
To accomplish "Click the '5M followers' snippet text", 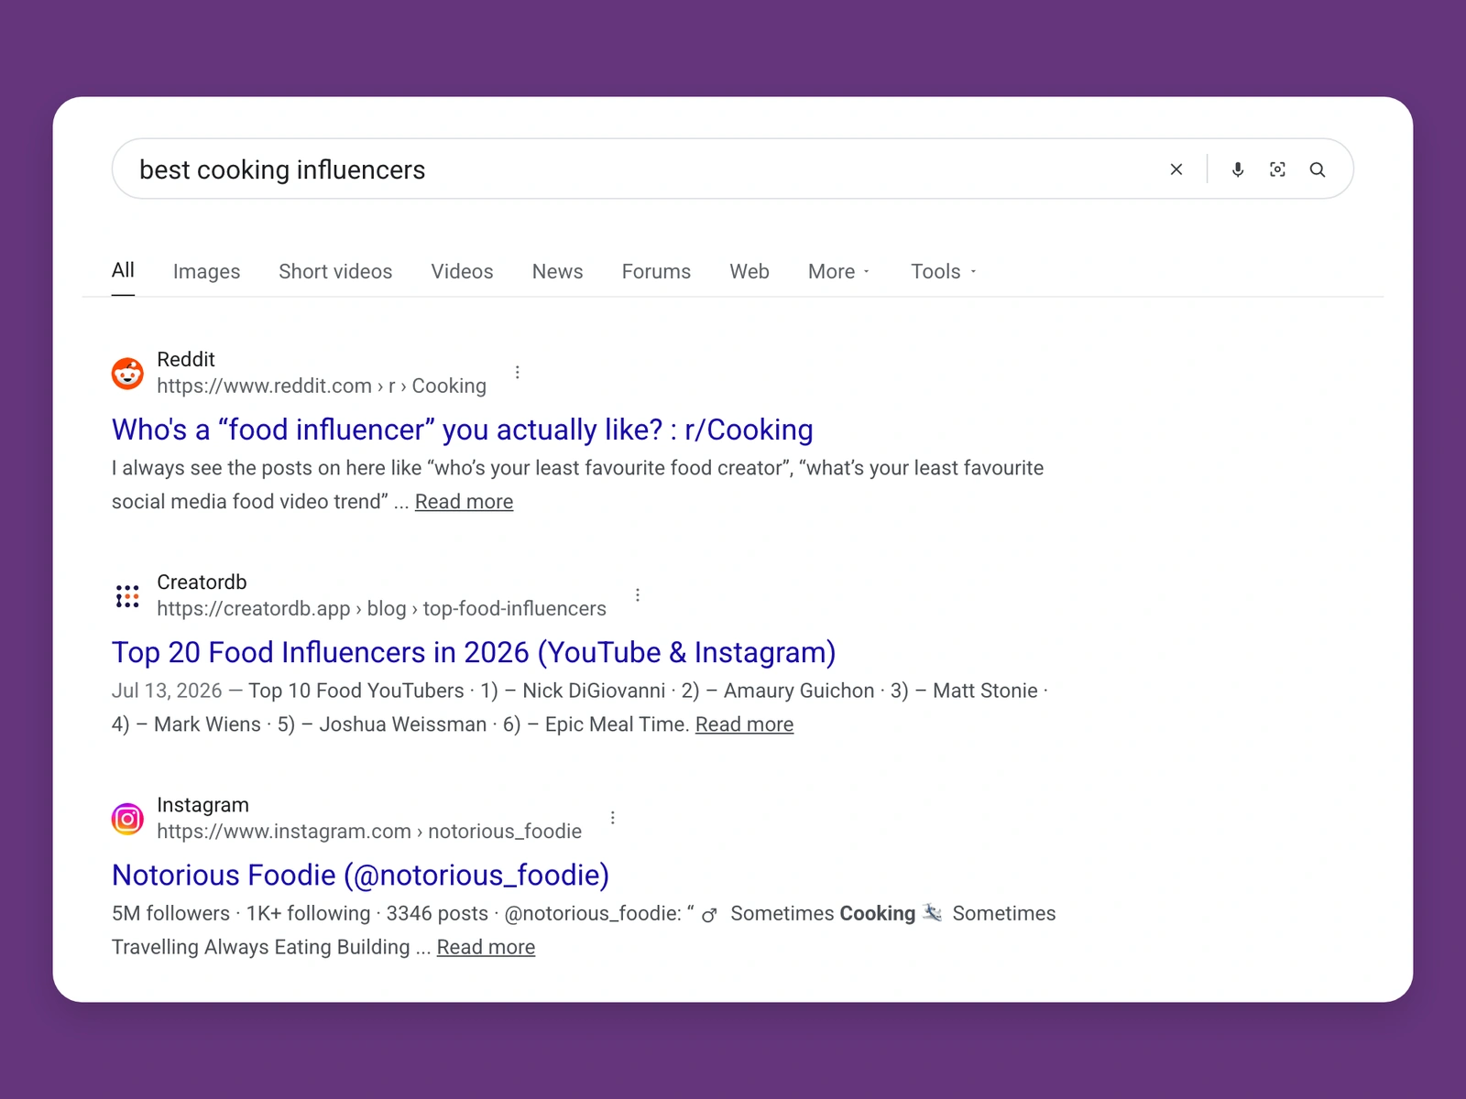I will point(170,913).
